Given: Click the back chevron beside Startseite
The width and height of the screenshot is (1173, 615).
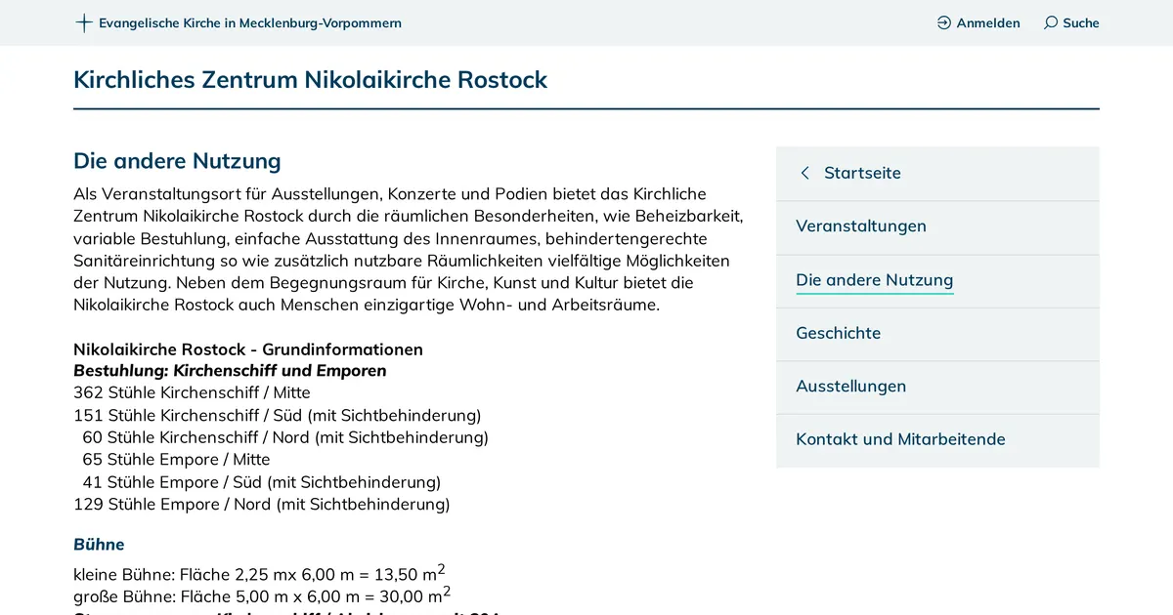Looking at the screenshot, I should pyautogui.click(x=804, y=173).
